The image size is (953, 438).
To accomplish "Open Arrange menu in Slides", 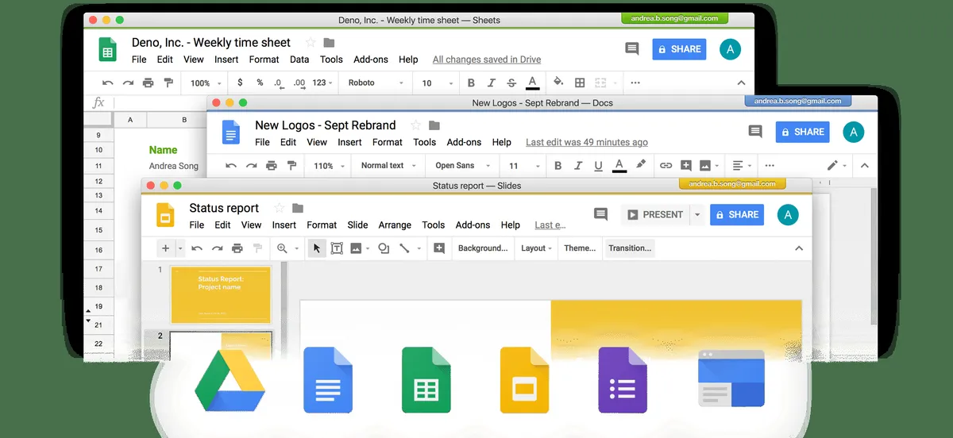I will point(395,225).
